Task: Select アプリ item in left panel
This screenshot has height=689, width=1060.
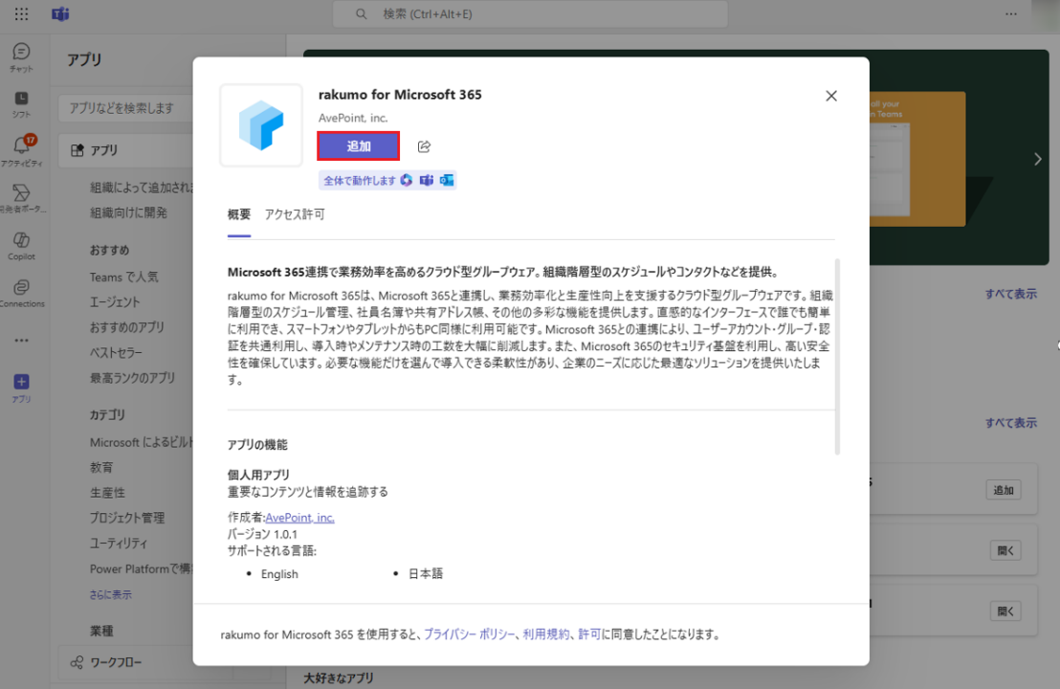Action: tap(125, 150)
